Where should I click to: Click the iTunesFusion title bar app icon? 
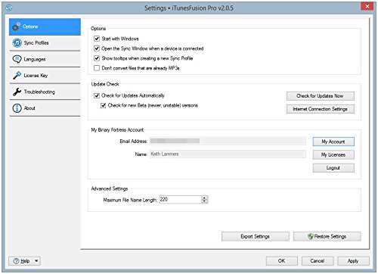click(9, 8)
